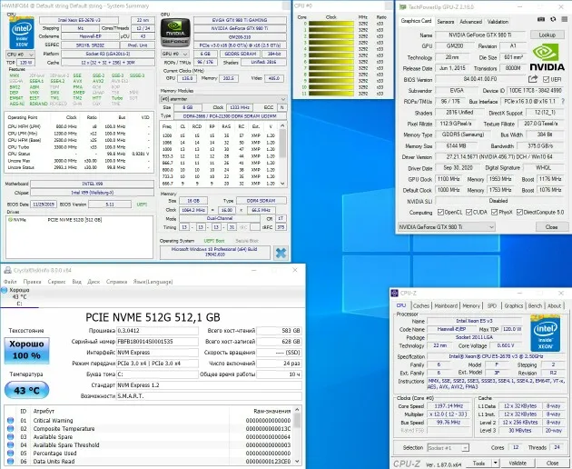Image resolution: width=572 pixels, height=469 pixels.
Task: Click the GPU-Z refresh icon
Action: pos(553,20)
